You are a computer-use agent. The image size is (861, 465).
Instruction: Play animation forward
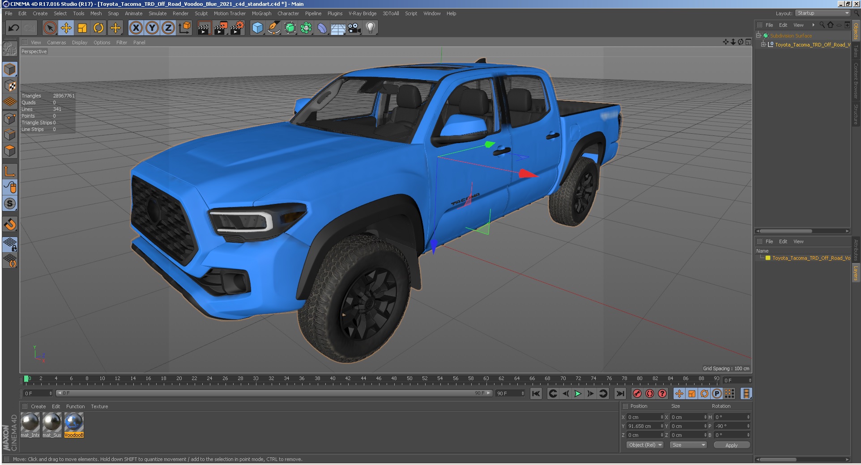tap(578, 393)
